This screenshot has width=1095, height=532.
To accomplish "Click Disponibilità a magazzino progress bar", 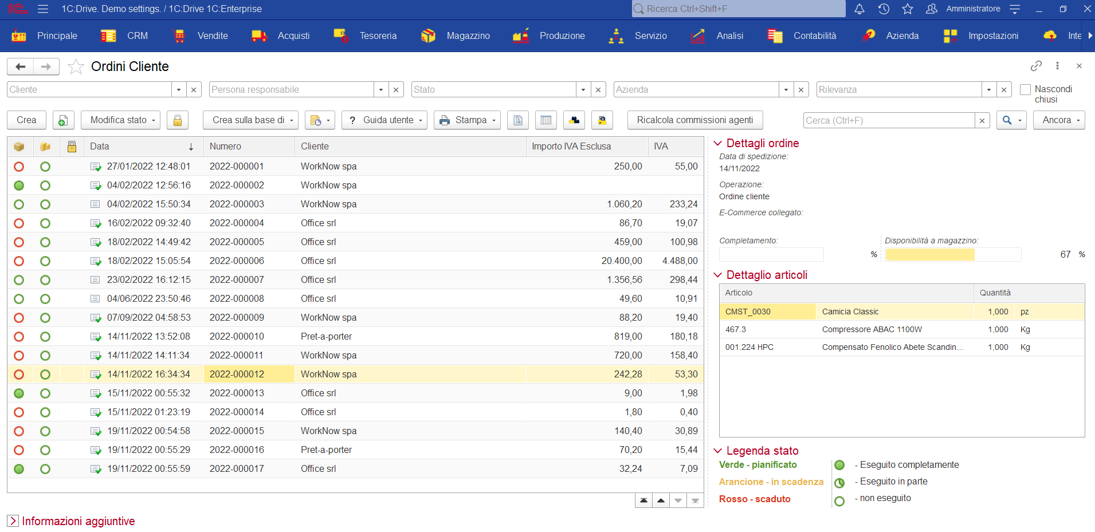I will 953,255.
